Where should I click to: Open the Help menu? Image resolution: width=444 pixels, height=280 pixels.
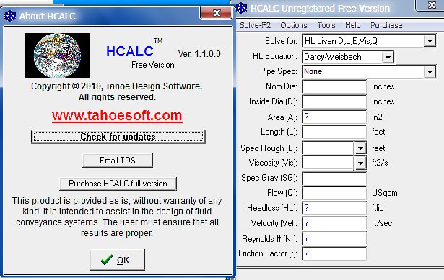[352, 25]
